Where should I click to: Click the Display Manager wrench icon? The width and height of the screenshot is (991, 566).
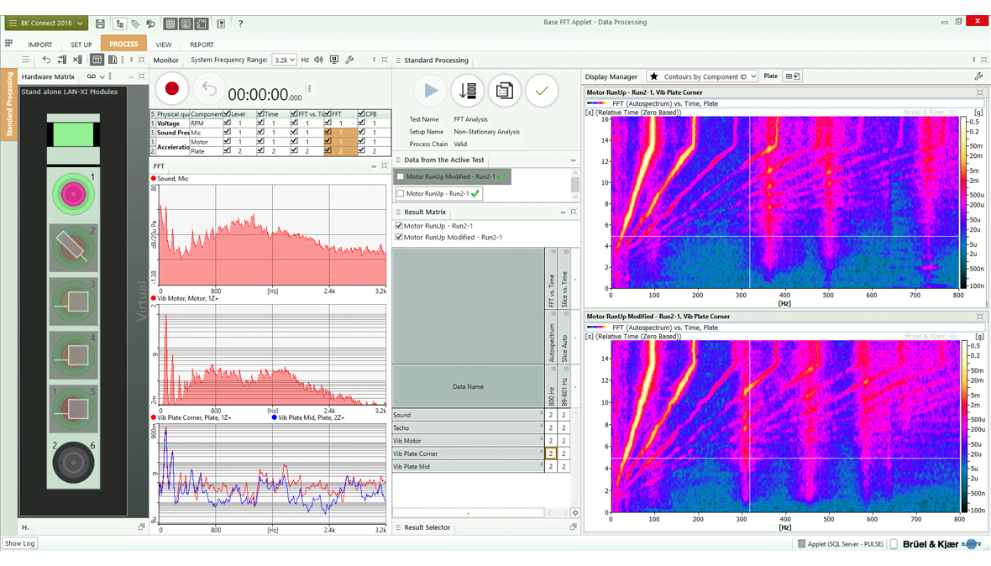point(978,76)
